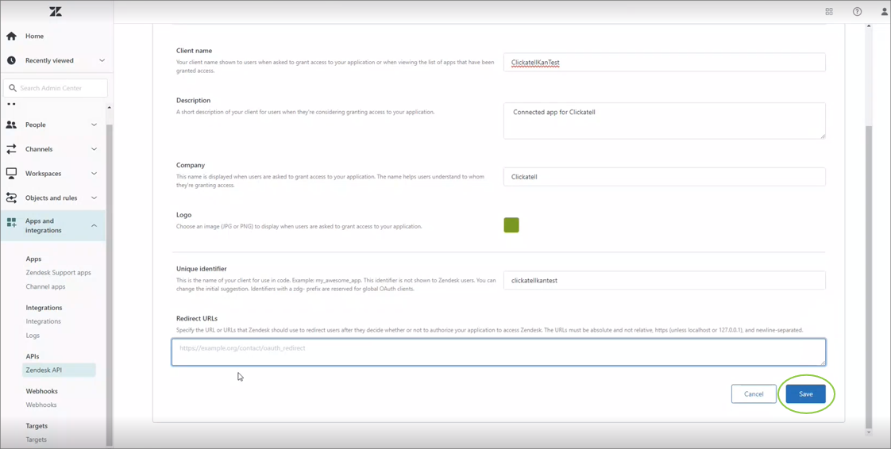
Task: Click the Recently viewed clock icon
Action: (x=11, y=60)
